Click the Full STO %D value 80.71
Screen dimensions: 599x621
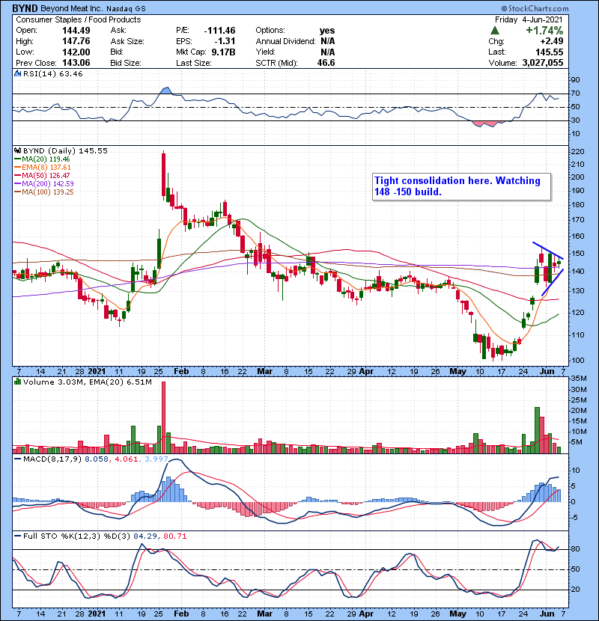(174, 536)
